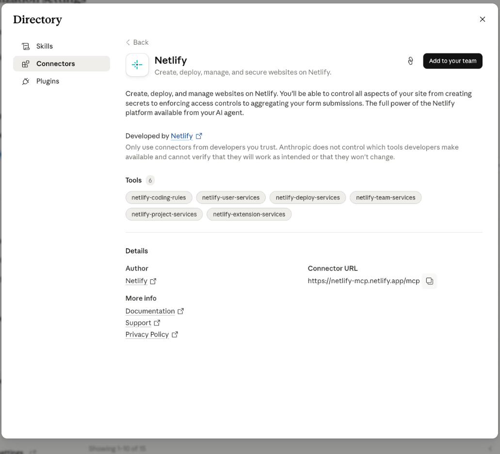
Task: Select the netlify-user-services tool chip
Action: pyautogui.click(x=231, y=198)
